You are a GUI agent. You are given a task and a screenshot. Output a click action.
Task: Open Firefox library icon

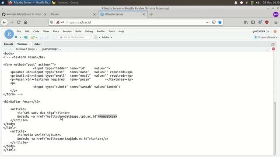pos(246,22)
